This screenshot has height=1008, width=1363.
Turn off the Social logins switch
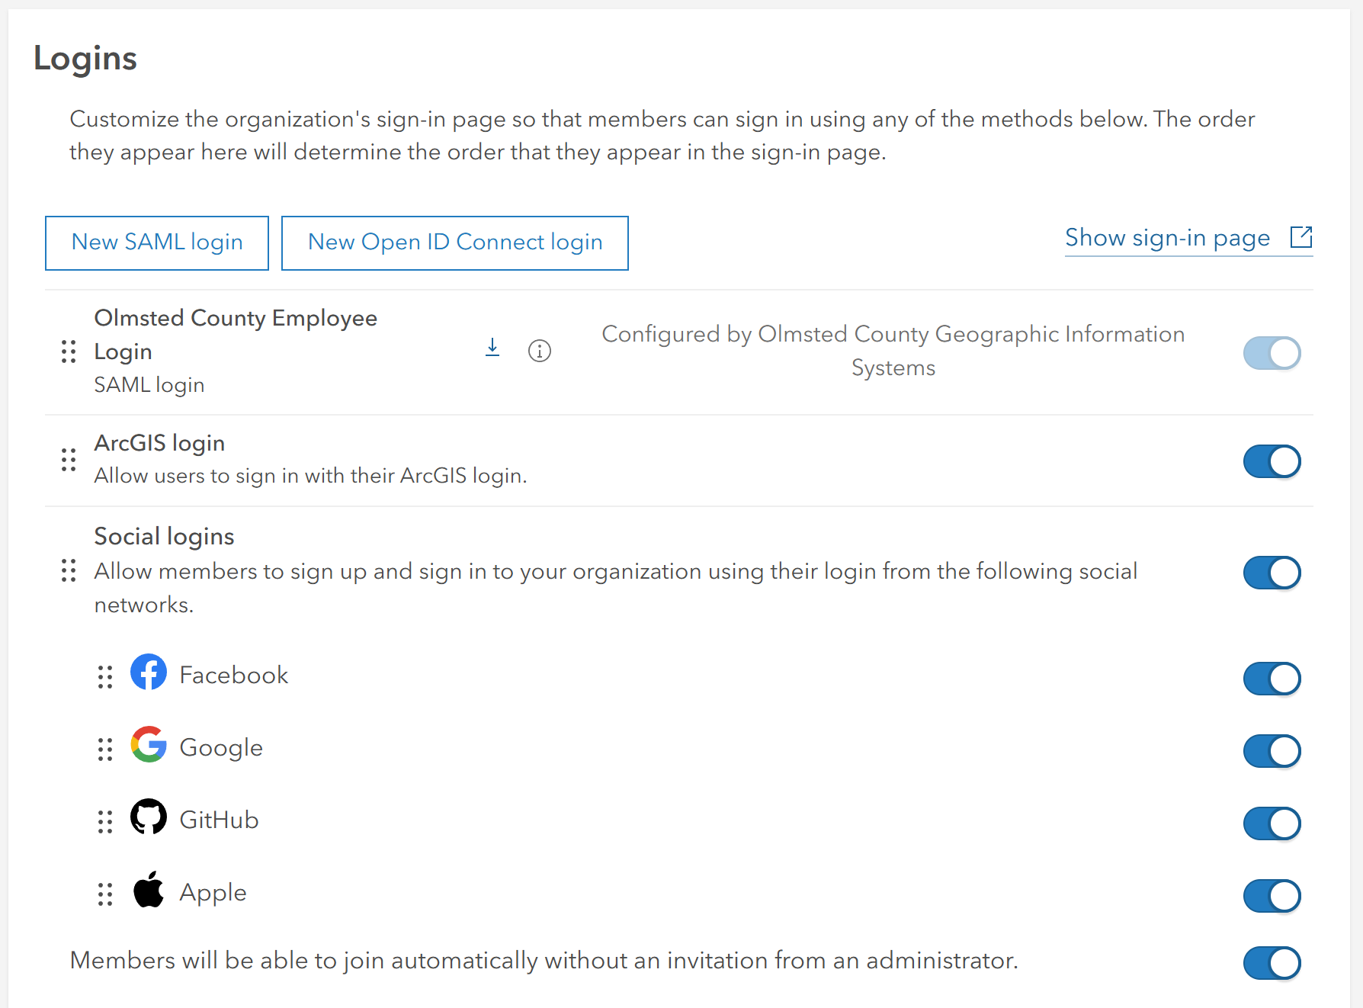tap(1272, 573)
